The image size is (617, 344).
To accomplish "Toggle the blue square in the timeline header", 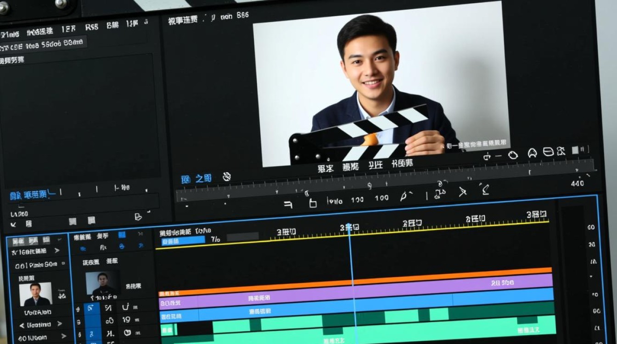I will pyautogui.click(x=122, y=235).
